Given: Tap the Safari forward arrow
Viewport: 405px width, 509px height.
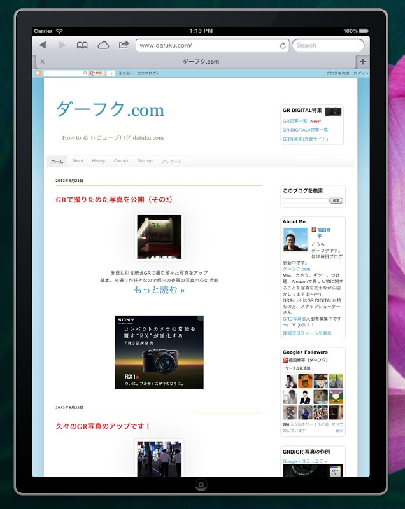Looking at the screenshot, I should click(x=62, y=45).
